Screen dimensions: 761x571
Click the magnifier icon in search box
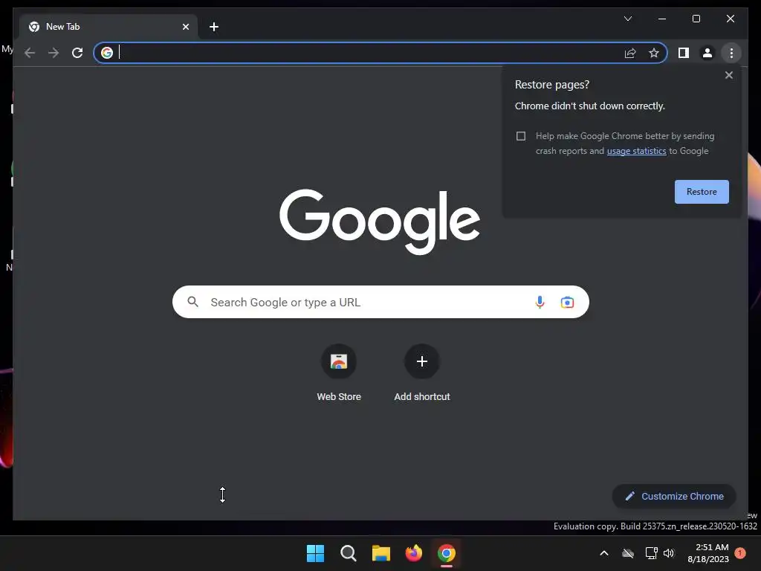tap(192, 302)
